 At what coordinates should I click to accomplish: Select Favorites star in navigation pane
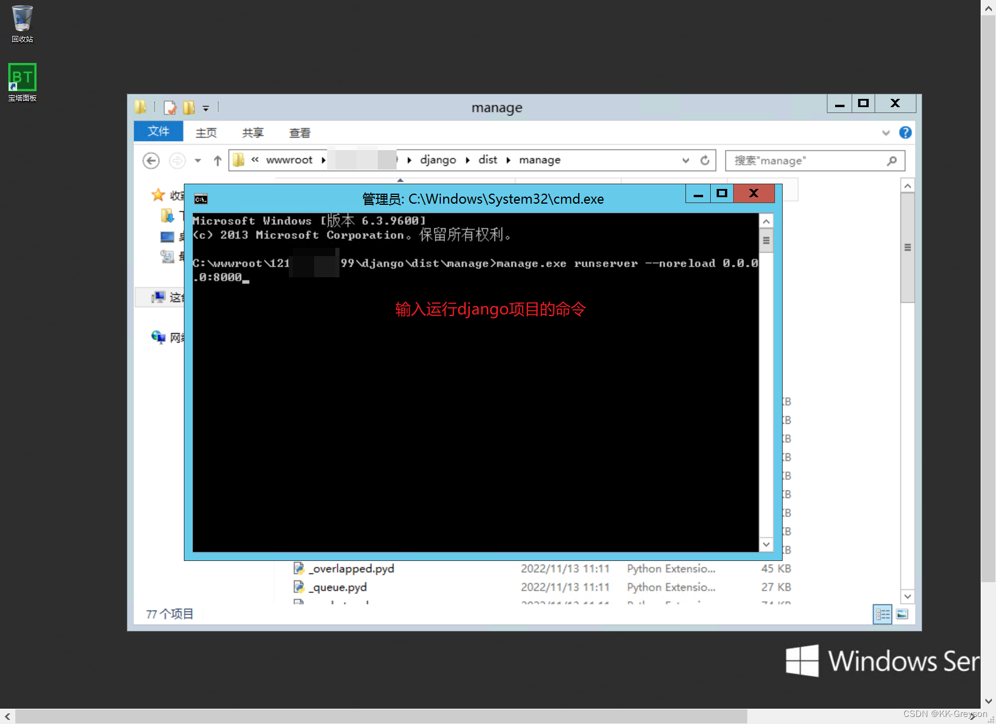click(x=158, y=195)
